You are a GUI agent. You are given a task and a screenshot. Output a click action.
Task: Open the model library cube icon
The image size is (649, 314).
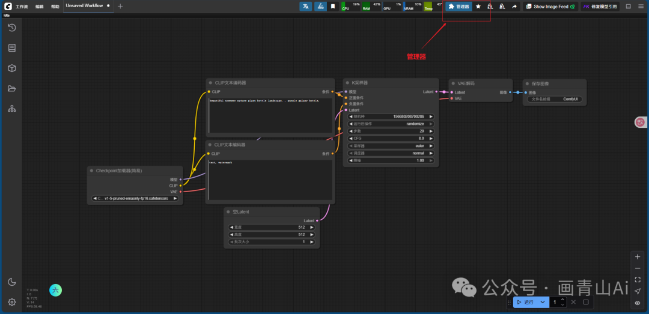point(11,68)
